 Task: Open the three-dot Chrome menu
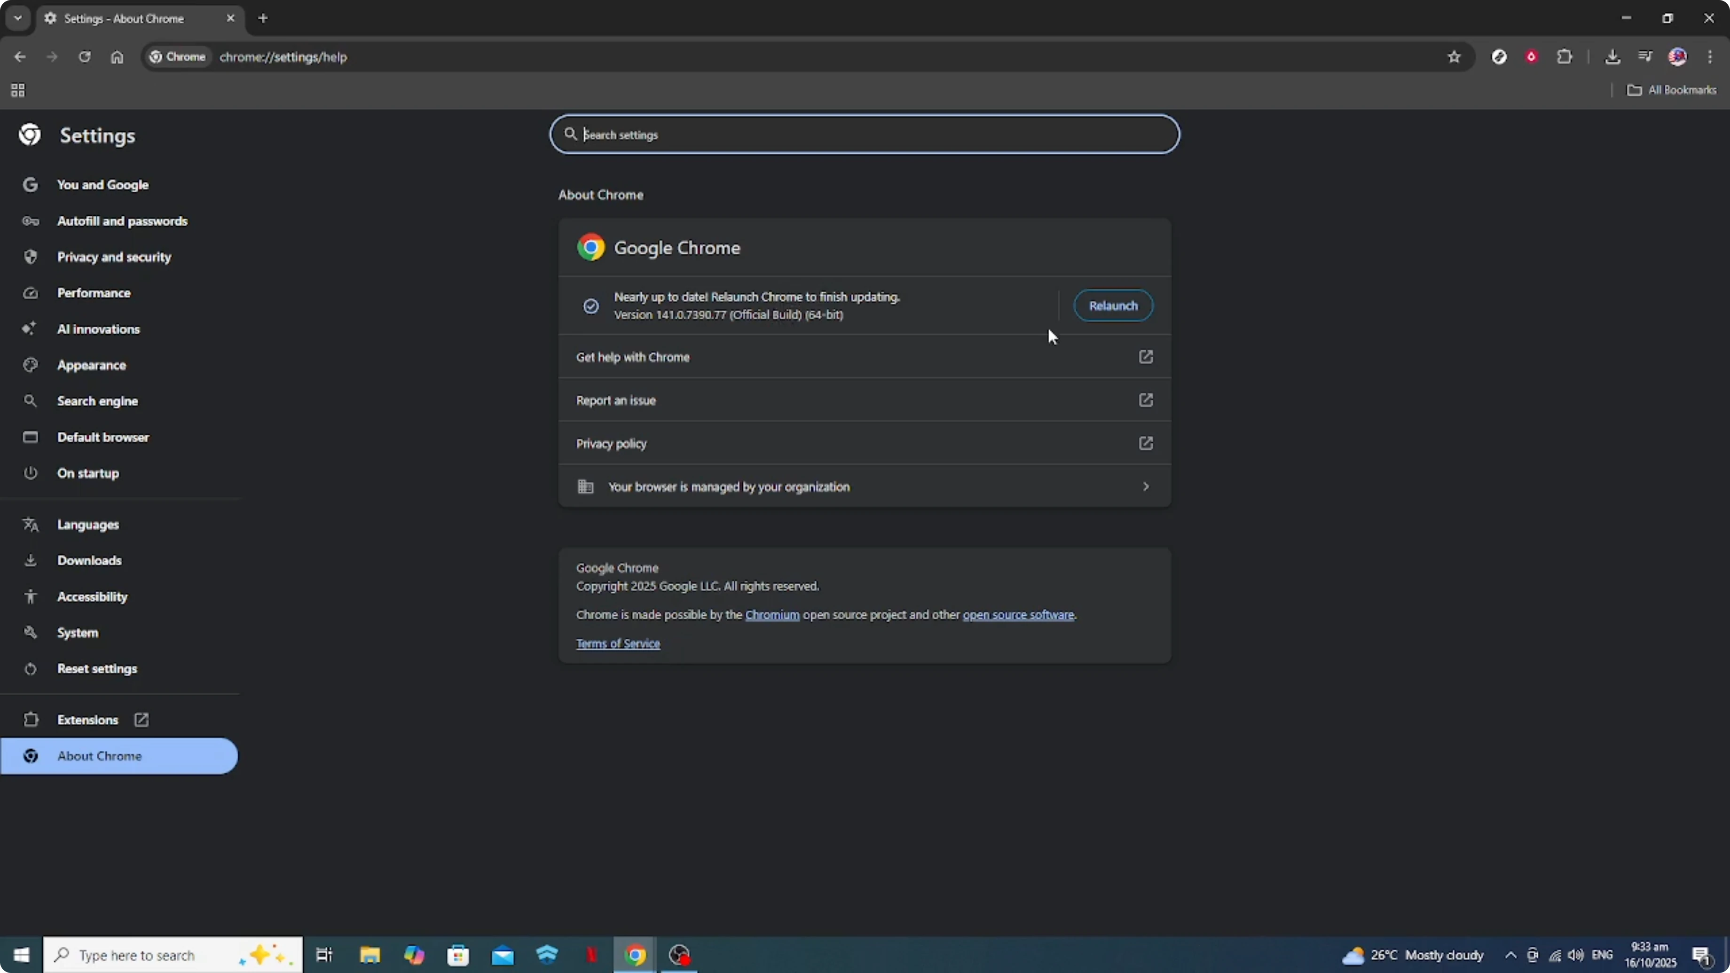point(1711,57)
